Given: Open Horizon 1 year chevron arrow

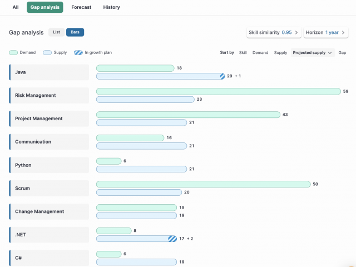Looking at the screenshot, I should (343, 32).
